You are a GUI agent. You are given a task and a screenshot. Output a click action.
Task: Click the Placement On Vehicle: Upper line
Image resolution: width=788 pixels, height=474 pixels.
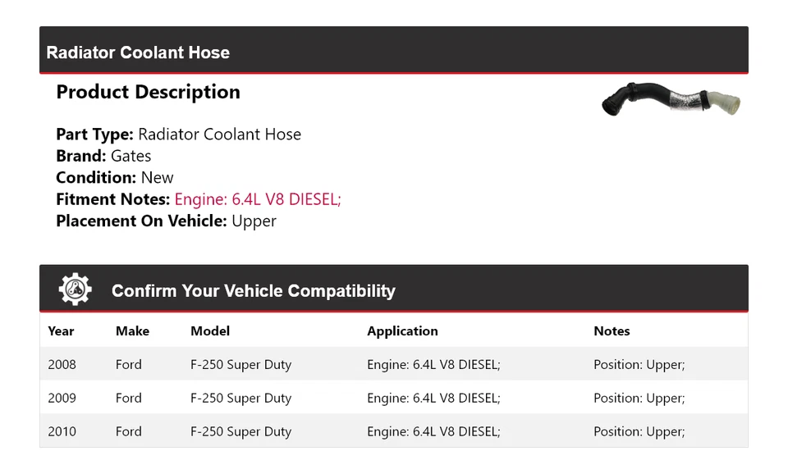coord(166,221)
